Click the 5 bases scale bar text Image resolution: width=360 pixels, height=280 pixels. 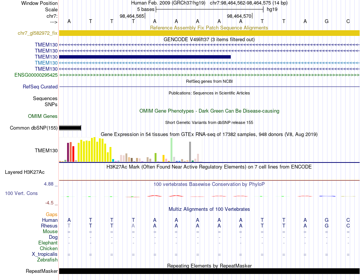[146, 9]
